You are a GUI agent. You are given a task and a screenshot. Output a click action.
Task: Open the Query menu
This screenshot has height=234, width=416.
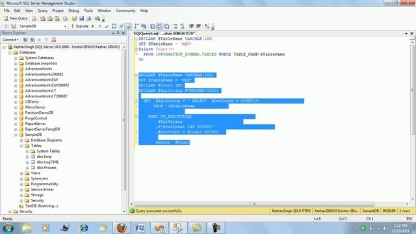click(42, 10)
